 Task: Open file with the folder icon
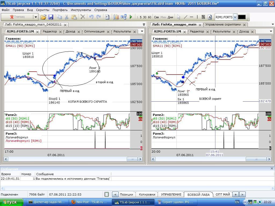coord(43,17)
